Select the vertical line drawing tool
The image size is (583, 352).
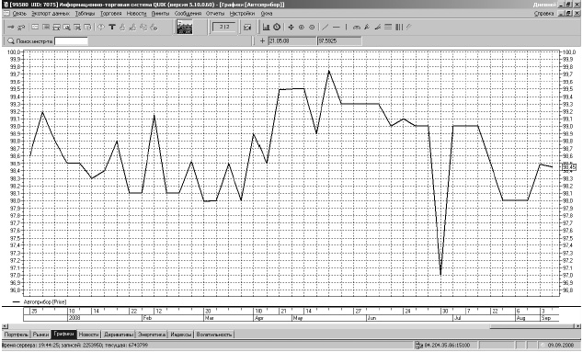346,28
